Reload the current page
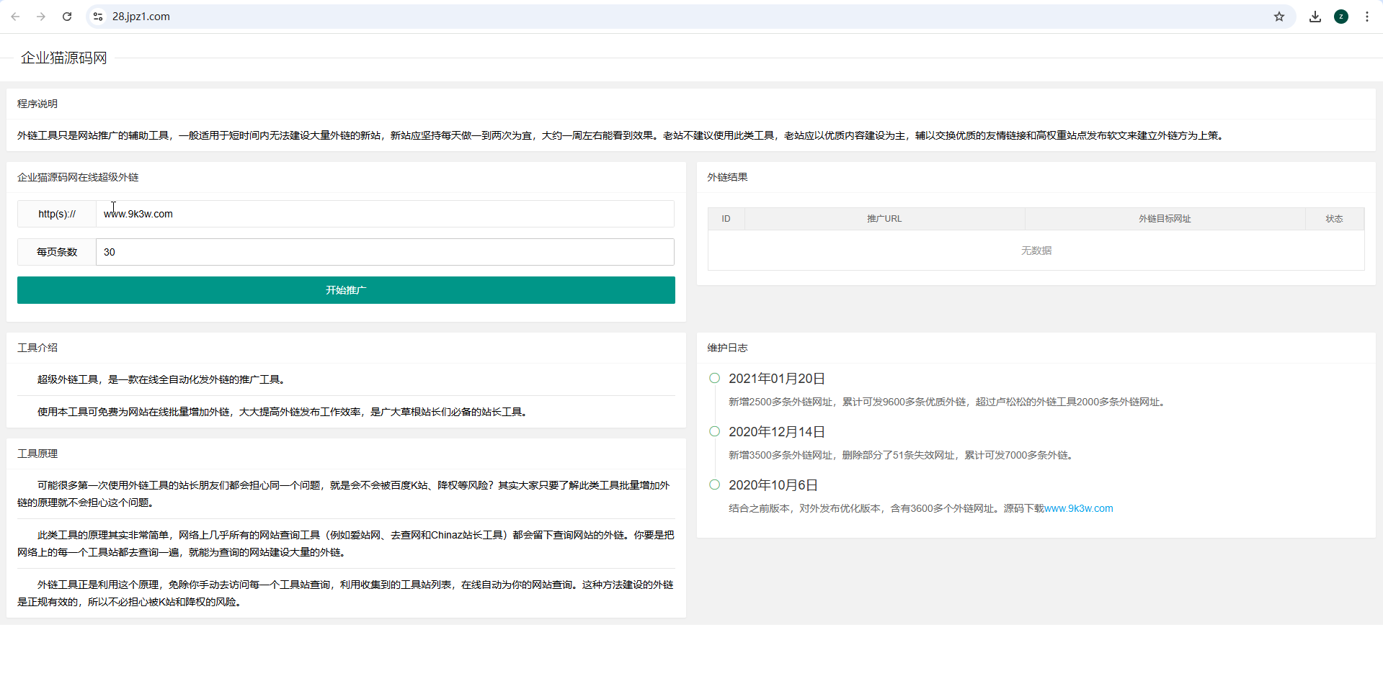Screen dimensions: 1383x676 tap(67, 17)
